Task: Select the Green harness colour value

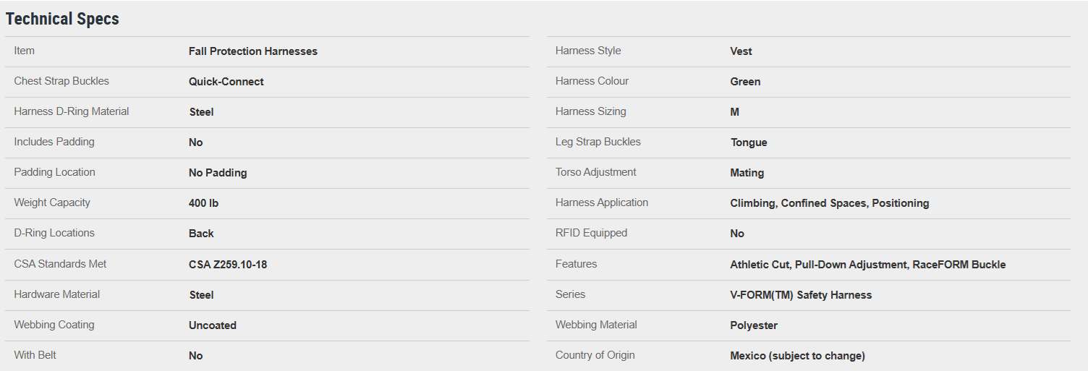Action: [745, 82]
